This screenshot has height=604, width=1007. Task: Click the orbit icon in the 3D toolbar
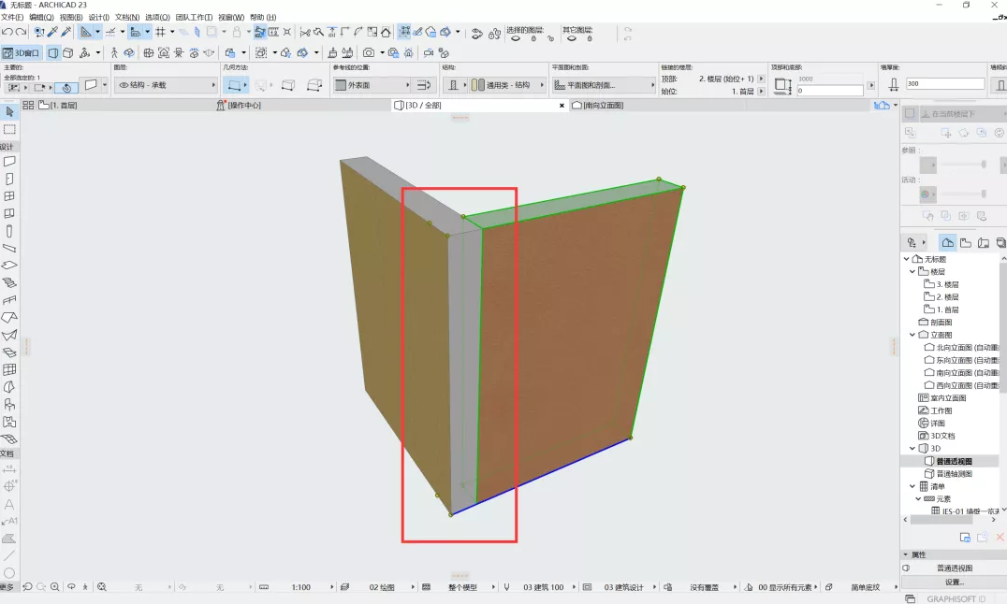(129, 52)
